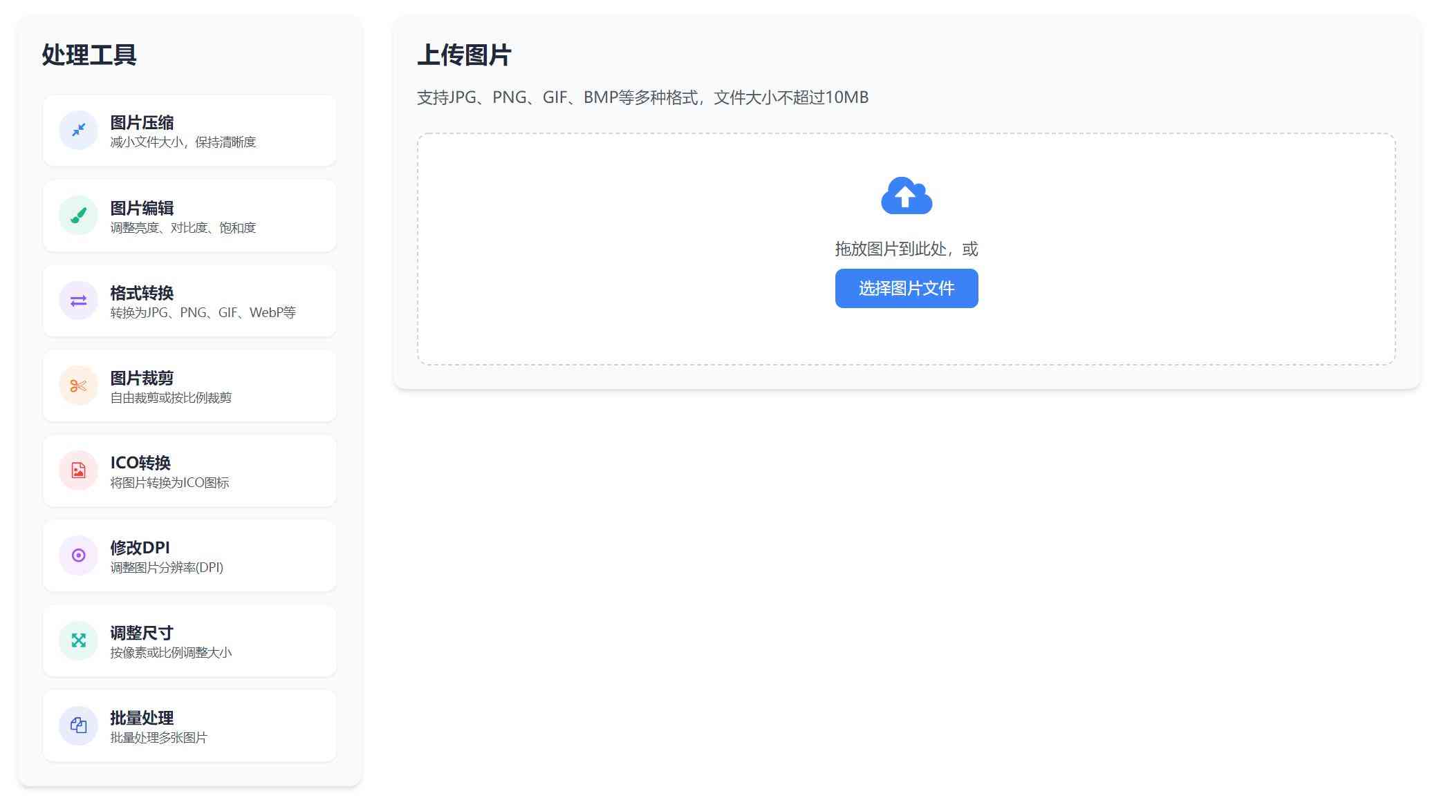Select the 格式转换 tool

click(189, 301)
